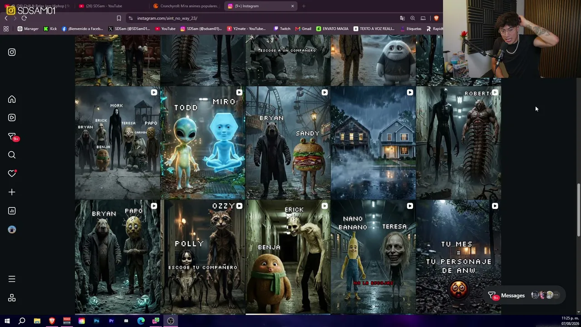Image resolution: width=581 pixels, height=327 pixels.
Task: Open the Twitch bookmark
Action: click(x=282, y=29)
